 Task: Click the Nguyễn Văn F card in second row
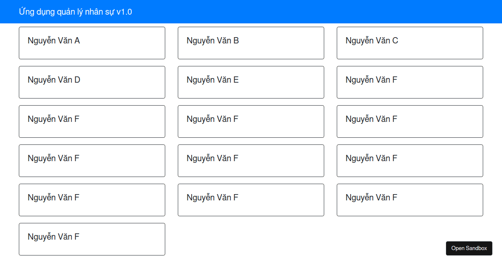click(x=410, y=82)
